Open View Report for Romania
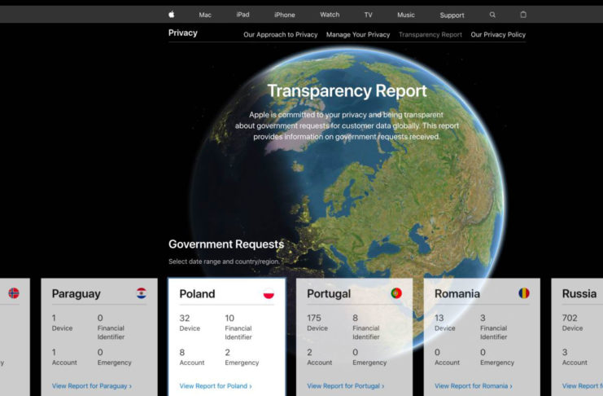The image size is (603, 396). [474, 385]
